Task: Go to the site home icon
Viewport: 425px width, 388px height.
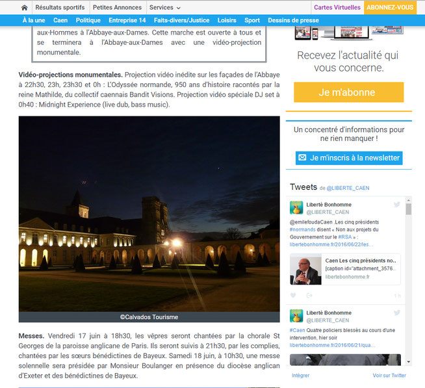Action: click(25, 8)
